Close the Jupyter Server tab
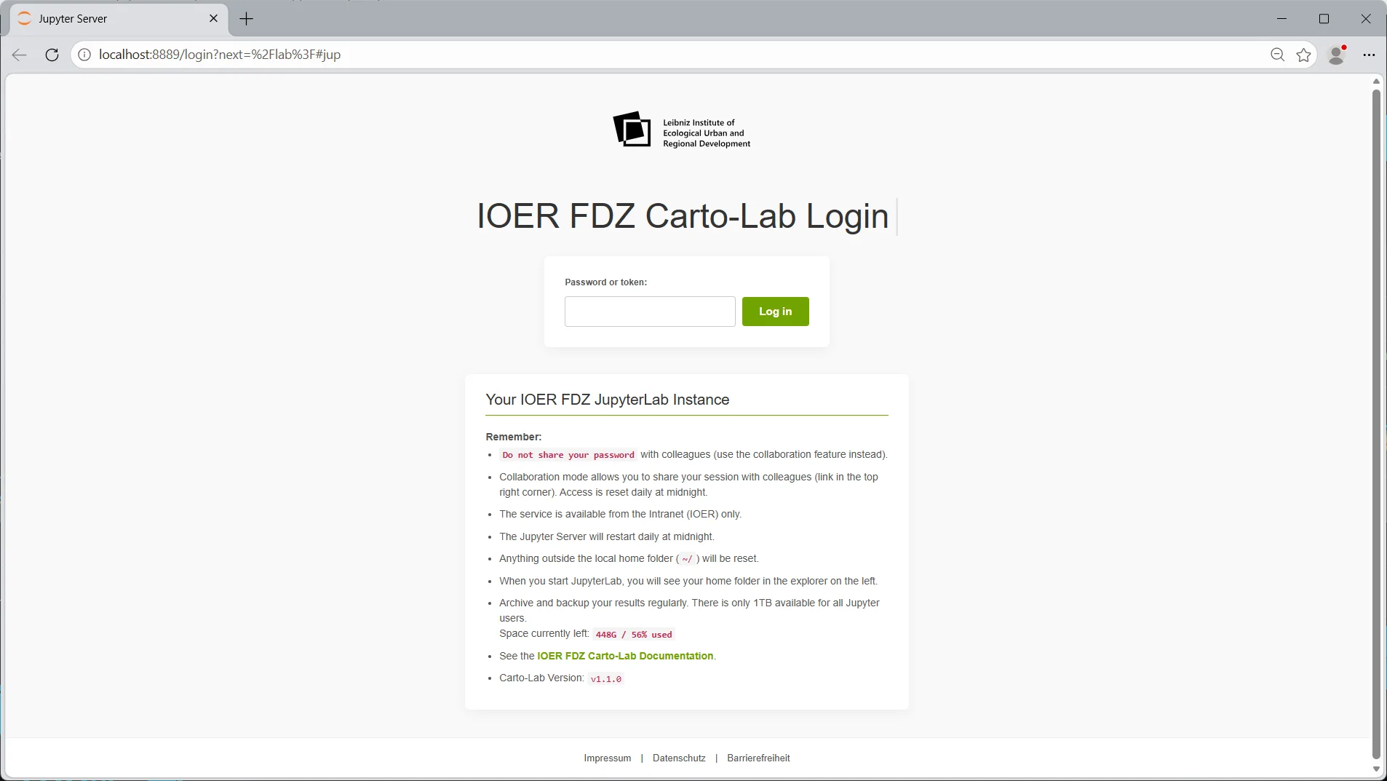The width and height of the screenshot is (1387, 781). pos(213,18)
